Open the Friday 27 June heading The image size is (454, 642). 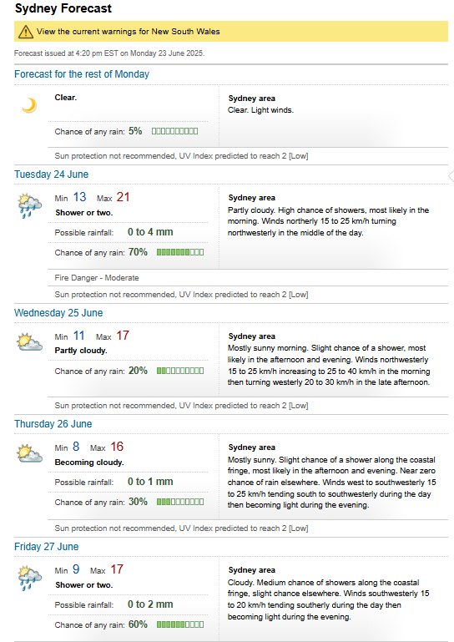[x=46, y=547]
